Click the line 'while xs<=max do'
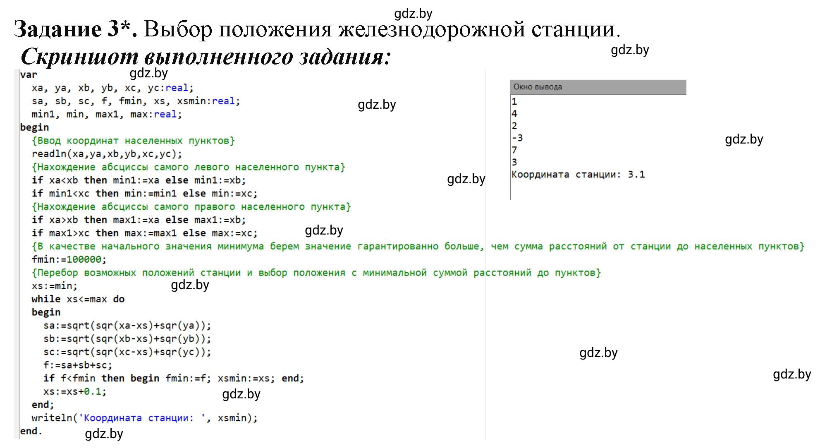The height and width of the screenshot is (448, 820). pyautogui.click(x=78, y=299)
